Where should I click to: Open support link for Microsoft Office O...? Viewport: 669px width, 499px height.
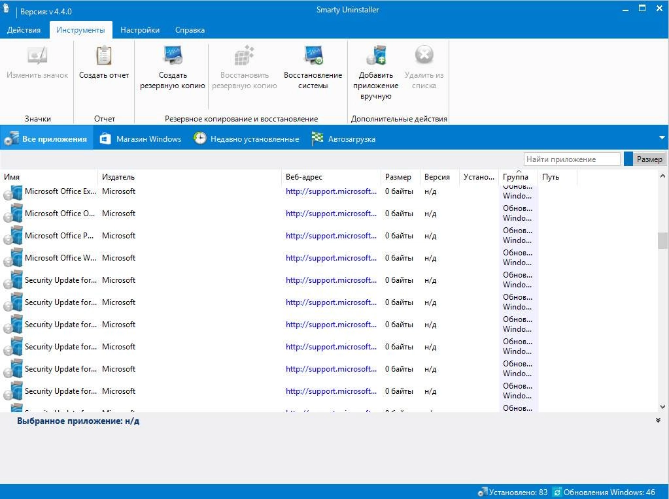(x=331, y=214)
